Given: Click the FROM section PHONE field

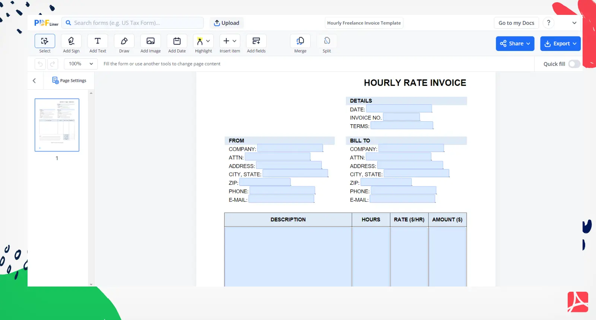Looking at the screenshot, I should pyautogui.click(x=282, y=191).
